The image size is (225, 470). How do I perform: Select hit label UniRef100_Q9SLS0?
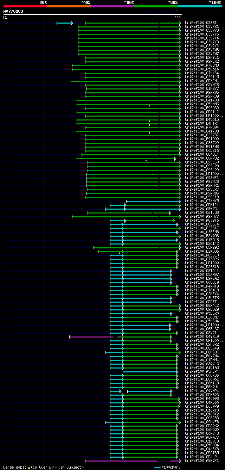tap(202, 162)
